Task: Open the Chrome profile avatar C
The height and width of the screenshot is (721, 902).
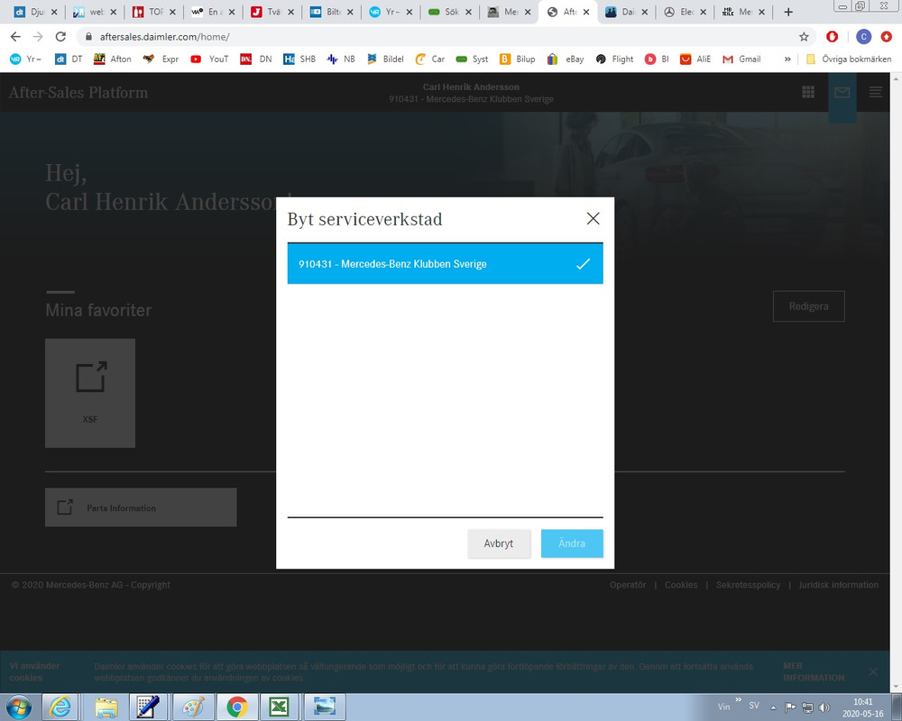Action: 863,37
